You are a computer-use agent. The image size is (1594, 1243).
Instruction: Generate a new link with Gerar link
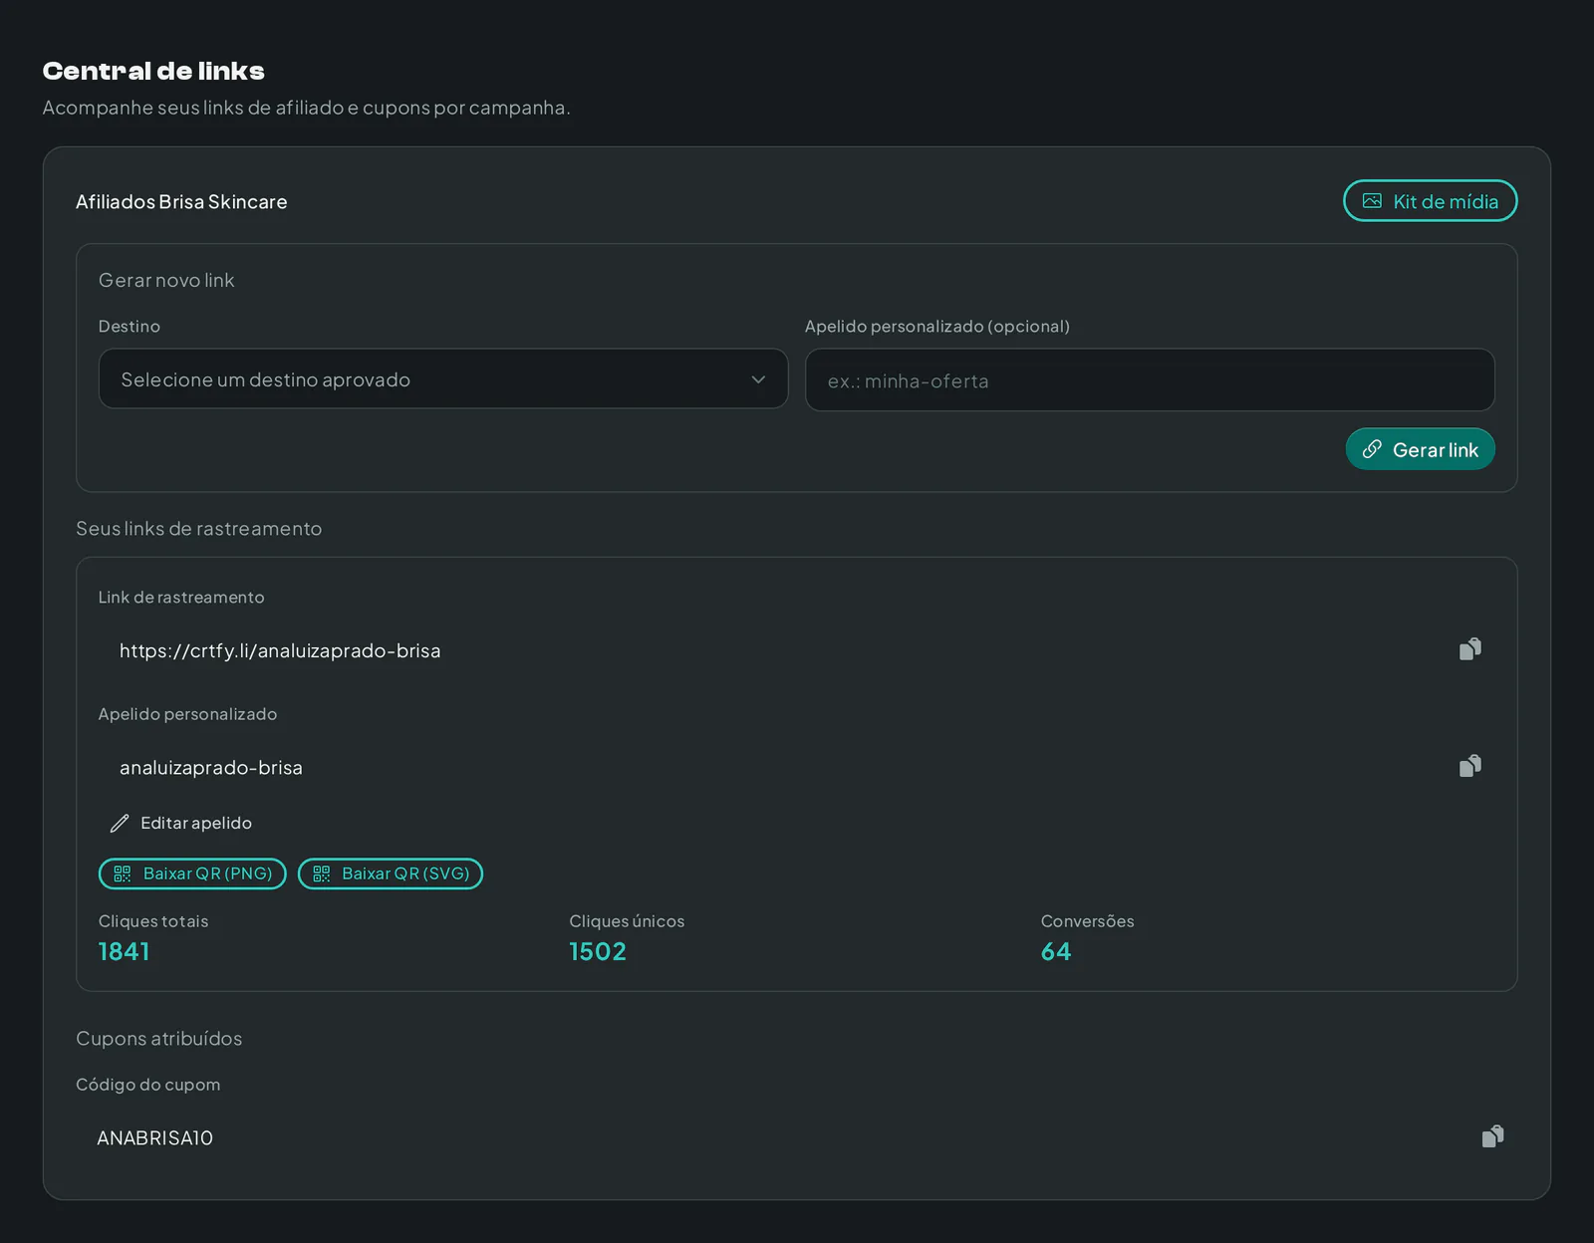tap(1420, 449)
